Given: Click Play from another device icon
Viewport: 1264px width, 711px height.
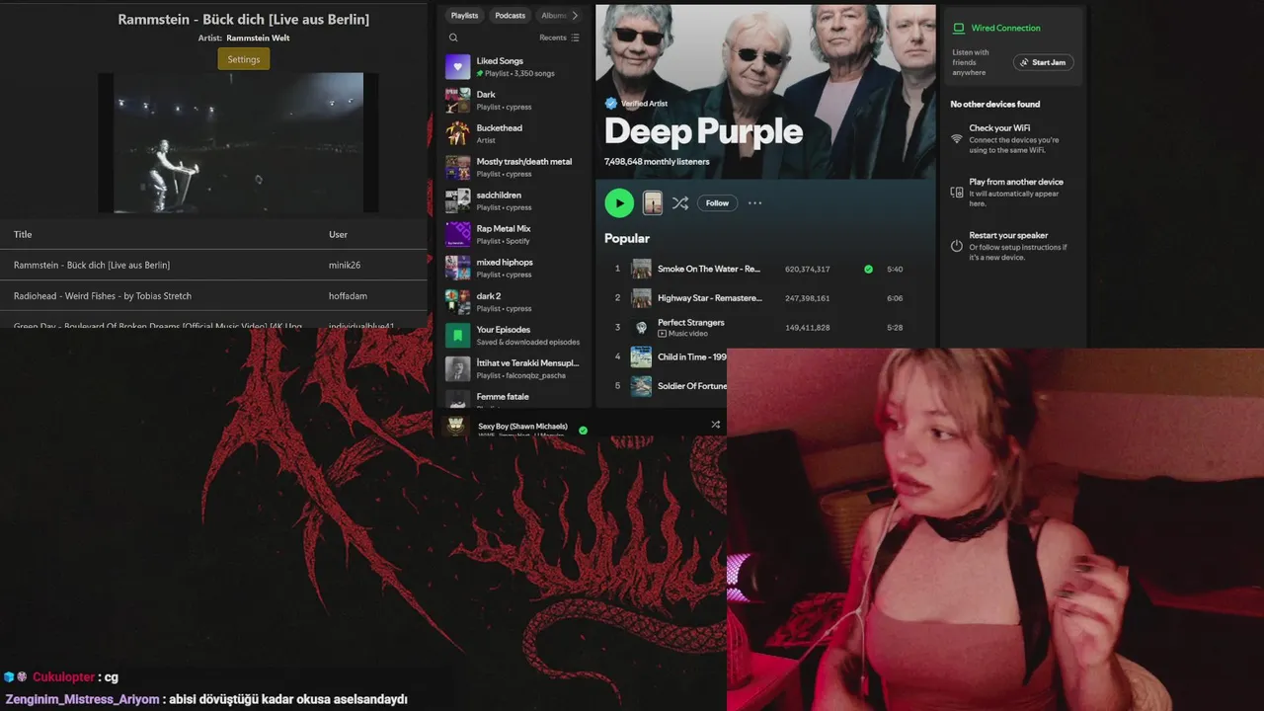Looking at the screenshot, I should 956,193.
